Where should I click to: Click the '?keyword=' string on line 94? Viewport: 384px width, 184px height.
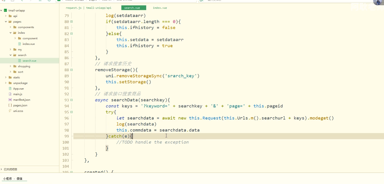[155, 106]
